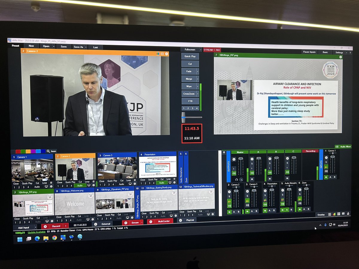The height and width of the screenshot is (269, 359).
Task: Click the pin icon beside OUTPUTS
Action: pos(224,152)
